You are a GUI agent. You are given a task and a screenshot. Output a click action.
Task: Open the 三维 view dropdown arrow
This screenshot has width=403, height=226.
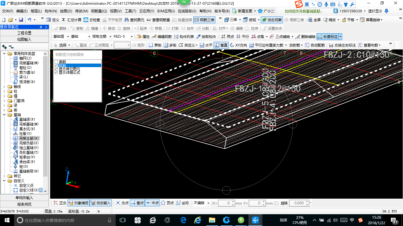click(x=240, y=20)
